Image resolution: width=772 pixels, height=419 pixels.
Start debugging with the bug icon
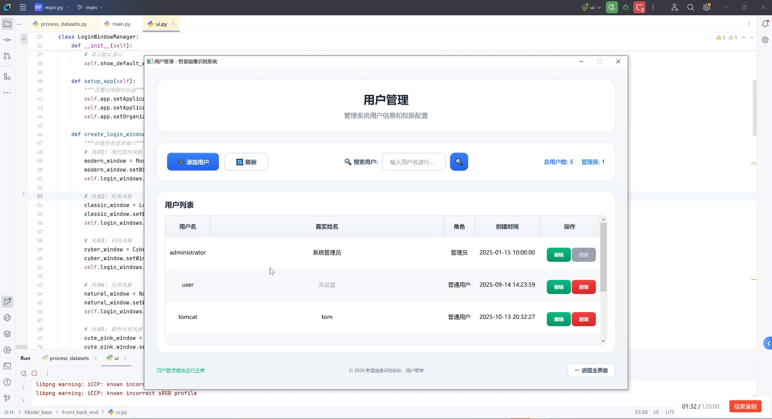pos(626,7)
